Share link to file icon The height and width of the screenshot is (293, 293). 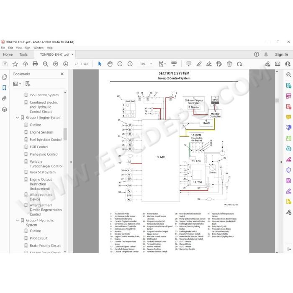[x=267, y=64]
